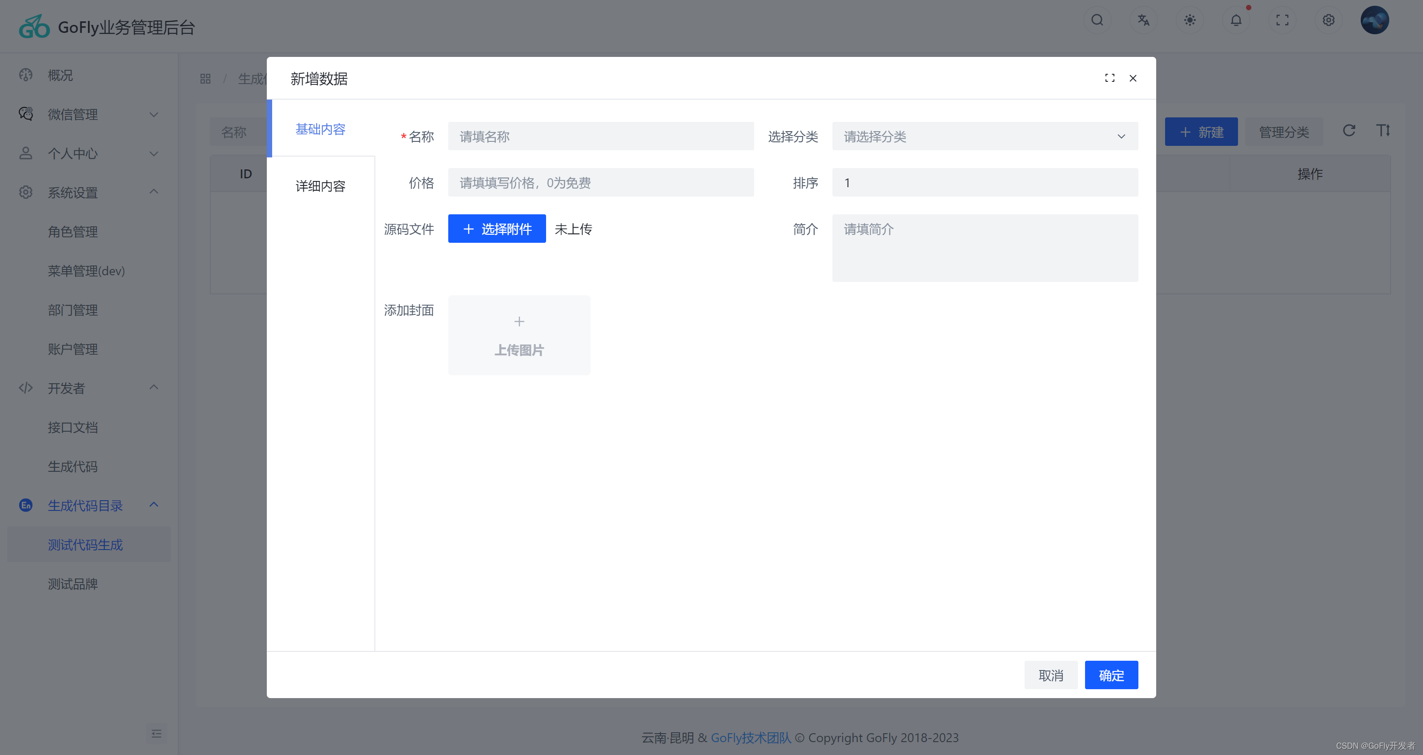The height and width of the screenshot is (755, 1423).
Task: Toggle the light/dark theme sun icon
Action: click(1190, 20)
